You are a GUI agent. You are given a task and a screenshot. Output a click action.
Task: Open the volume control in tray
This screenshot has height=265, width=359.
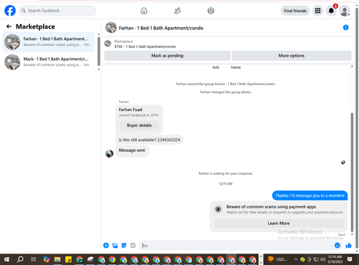point(322,259)
